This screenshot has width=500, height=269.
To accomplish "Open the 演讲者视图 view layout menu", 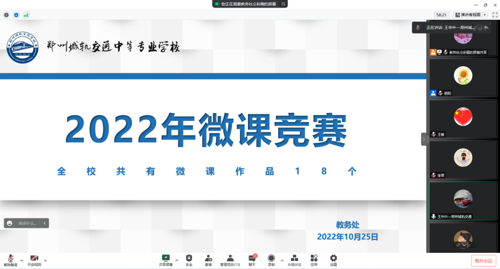I will point(469,15).
